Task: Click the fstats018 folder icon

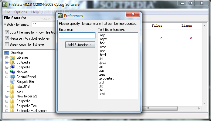Action: [12, 87]
